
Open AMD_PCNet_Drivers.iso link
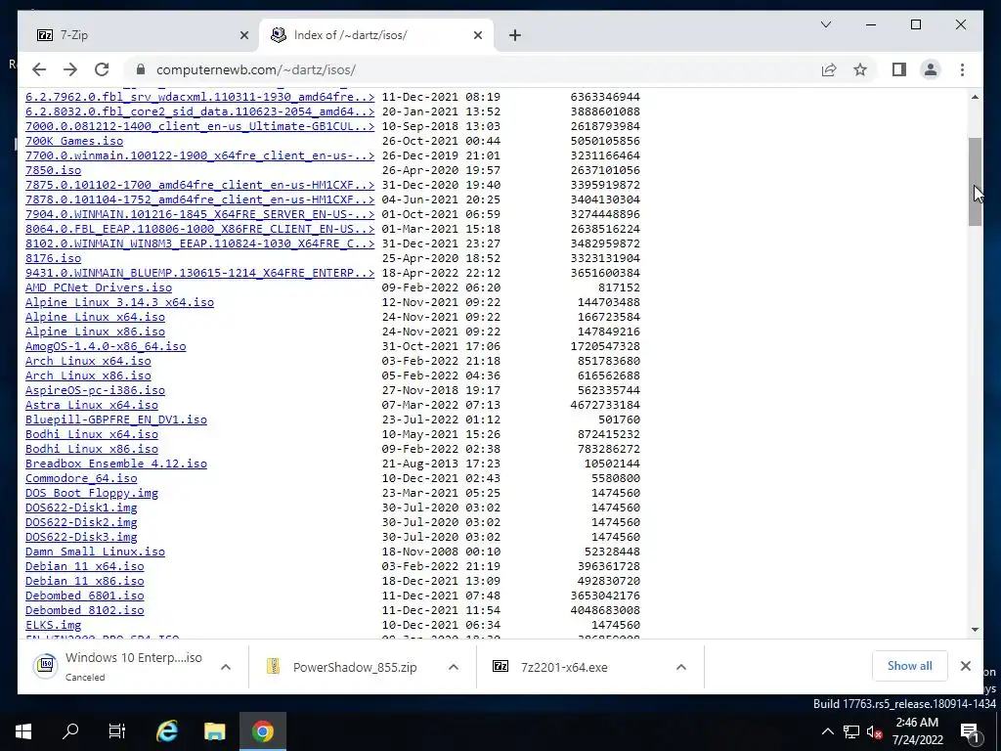[x=99, y=287]
